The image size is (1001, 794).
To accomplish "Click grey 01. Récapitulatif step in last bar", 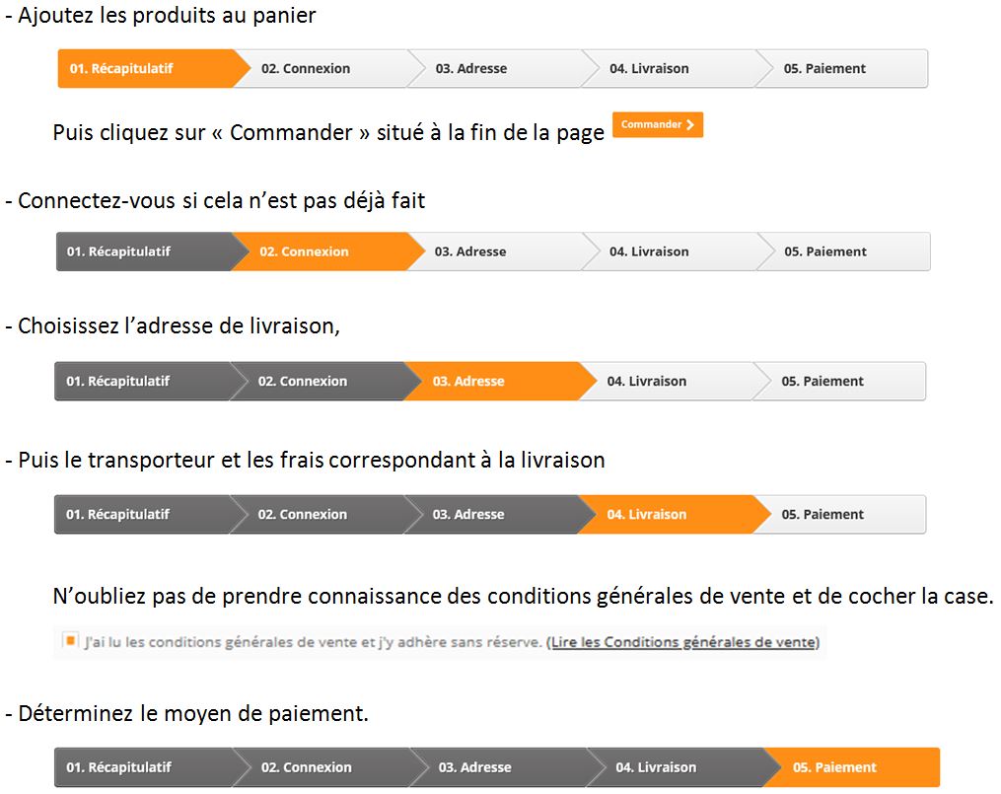I will pos(146,767).
